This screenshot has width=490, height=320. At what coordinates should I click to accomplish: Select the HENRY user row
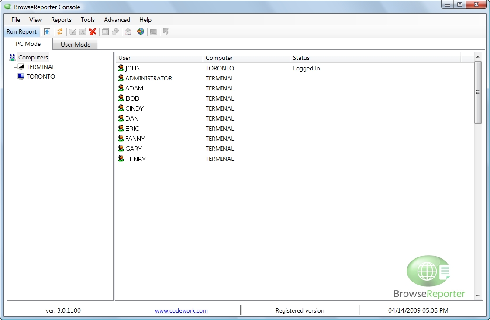pyautogui.click(x=295, y=159)
